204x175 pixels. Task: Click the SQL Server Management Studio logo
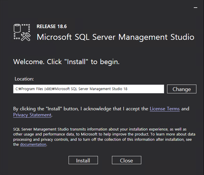(22, 32)
